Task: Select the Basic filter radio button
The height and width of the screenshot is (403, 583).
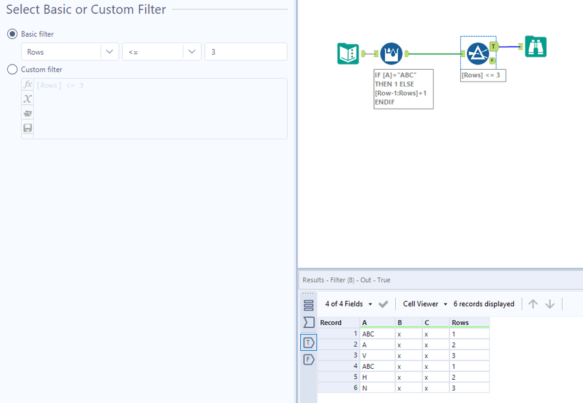Action: click(x=12, y=34)
